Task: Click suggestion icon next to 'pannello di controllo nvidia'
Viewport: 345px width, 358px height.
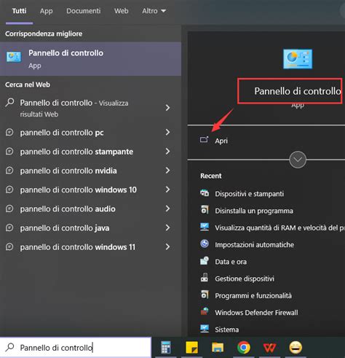Action: [9, 171]
